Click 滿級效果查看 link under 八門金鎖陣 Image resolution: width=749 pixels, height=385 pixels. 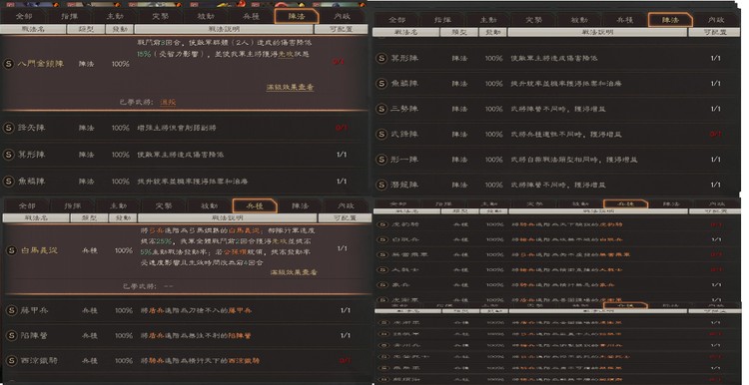(x=290, y=88)
